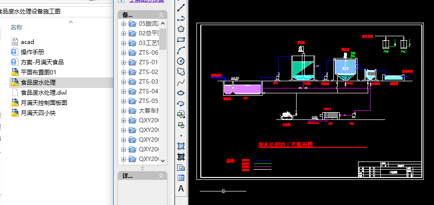Click the 废水处理站工艺流程图 title in the drawing
The image size is (434, 205).
[x=285, y=145]
